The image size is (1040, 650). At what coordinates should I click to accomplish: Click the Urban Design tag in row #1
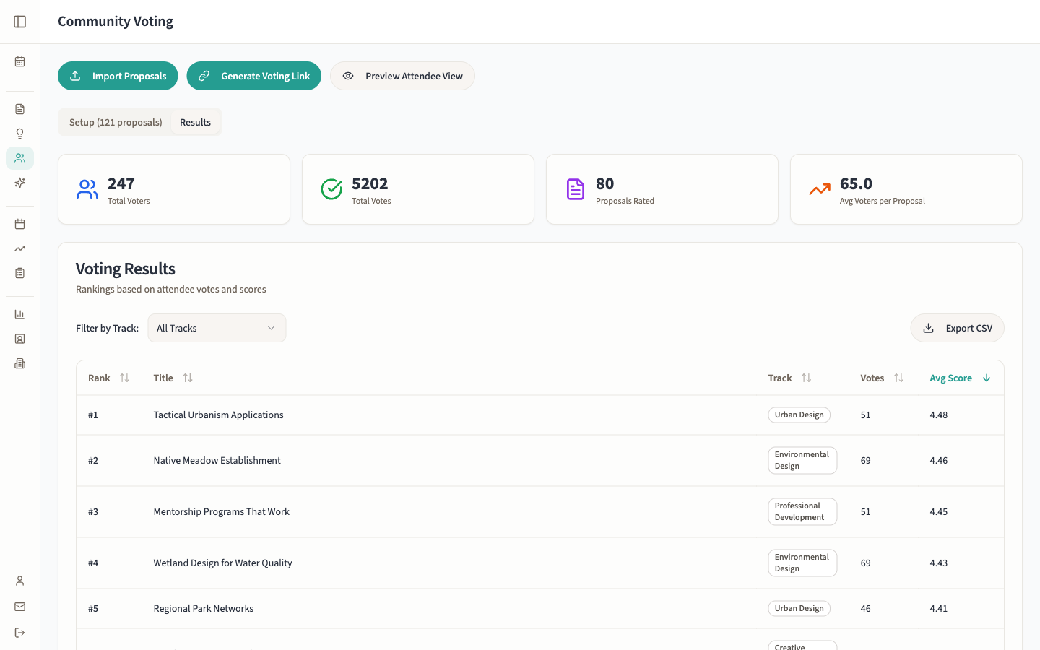point(799,415)
